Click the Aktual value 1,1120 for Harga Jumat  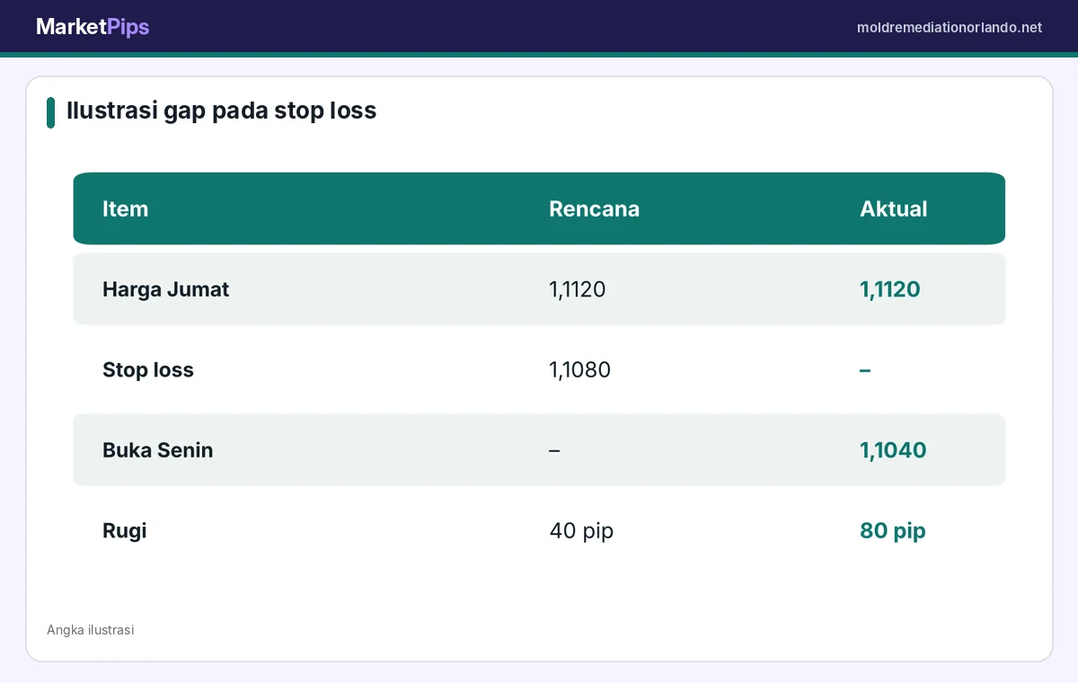click(889, 289)
